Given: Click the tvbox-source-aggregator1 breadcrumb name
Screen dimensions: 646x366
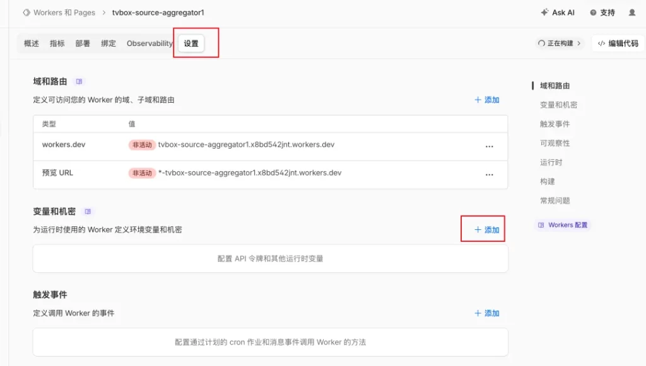Looking at the screenshot, I should pyautogui.click(x=158, y=13).
